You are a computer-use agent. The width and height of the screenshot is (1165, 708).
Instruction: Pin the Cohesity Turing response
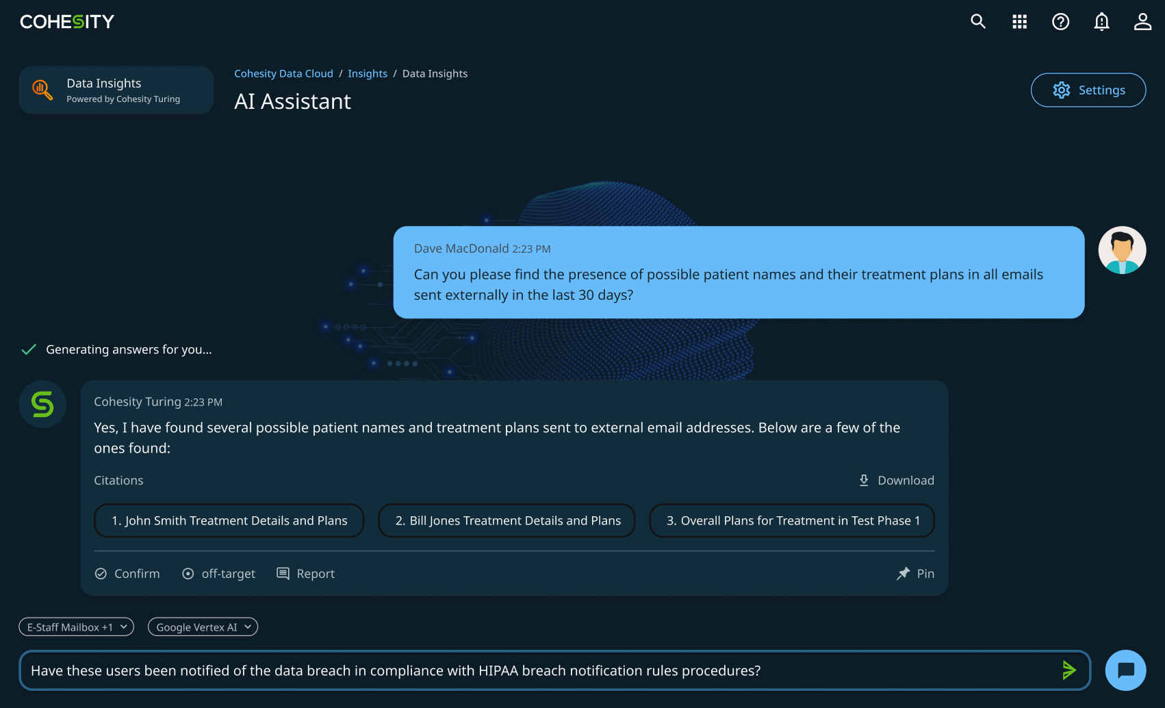(915, 573)
